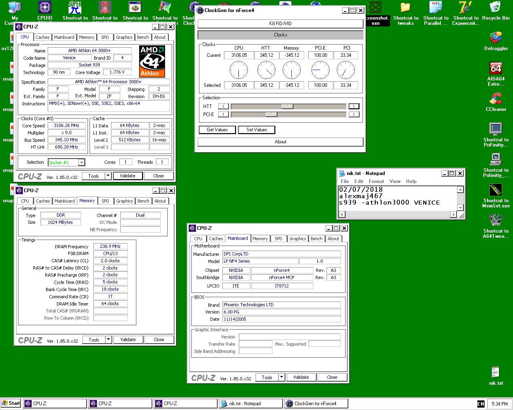
Task: Click Validate in top CPU-Z window
Action: click(x=127, y=176)
